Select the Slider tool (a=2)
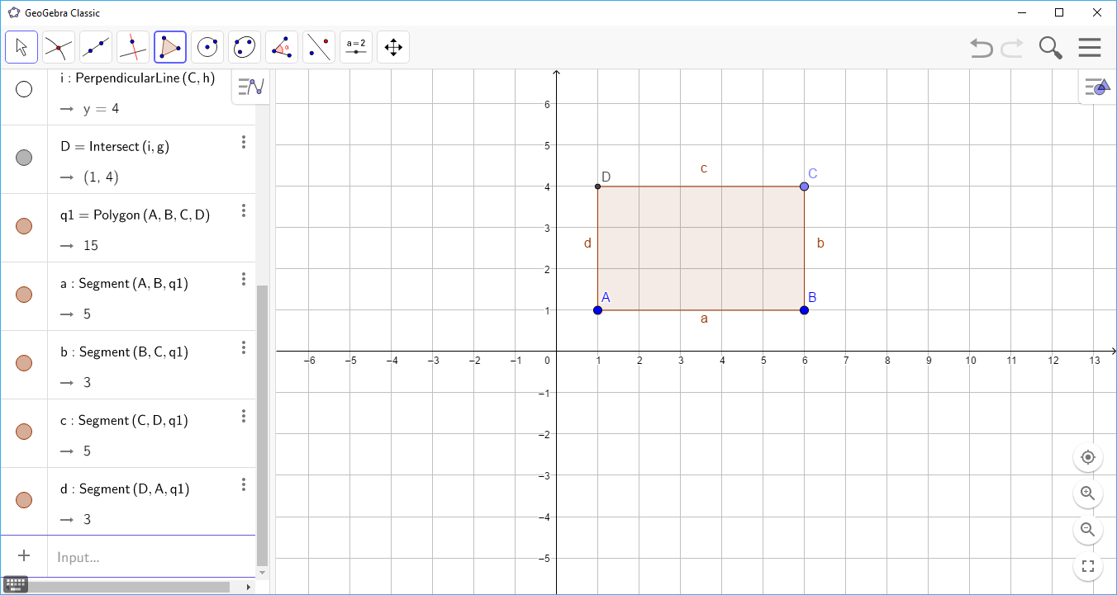The height and width of the screenshot is (595, 1117). 355,47
